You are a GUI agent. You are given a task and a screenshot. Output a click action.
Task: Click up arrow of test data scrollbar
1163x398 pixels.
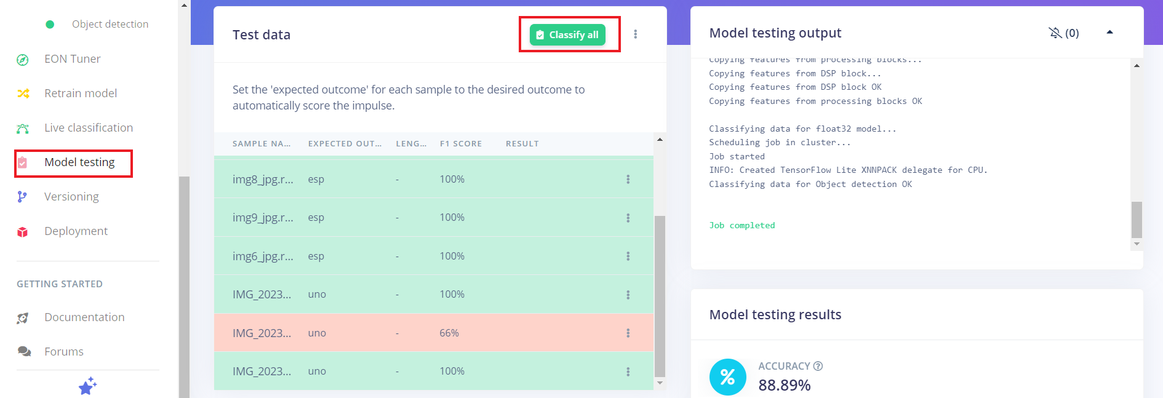(x=660, y=140)
